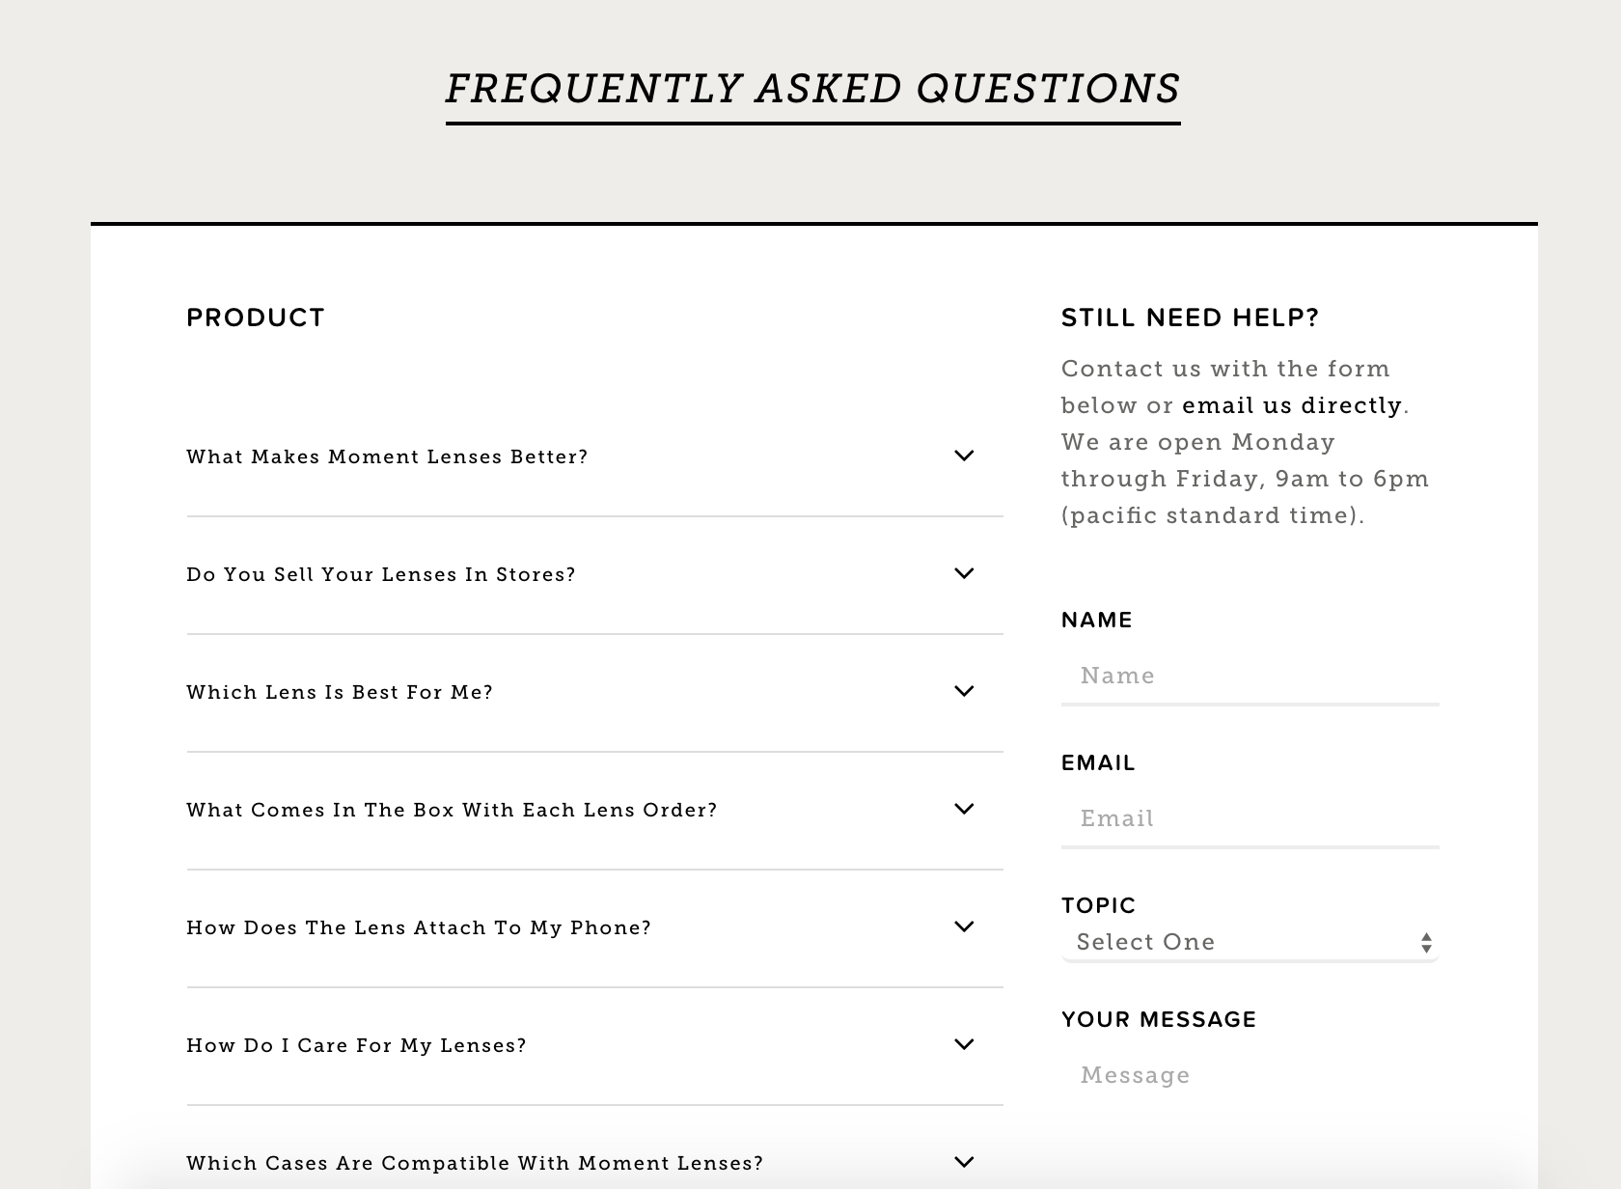
Task: Expand chevron for 'Do You Sell Your Lenses In Stores?'
Action: tap(964, 573)
